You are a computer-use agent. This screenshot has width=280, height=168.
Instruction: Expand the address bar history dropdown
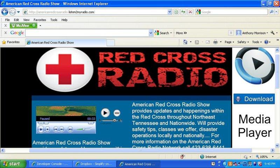pyautogui.click(x=170, y=12)
